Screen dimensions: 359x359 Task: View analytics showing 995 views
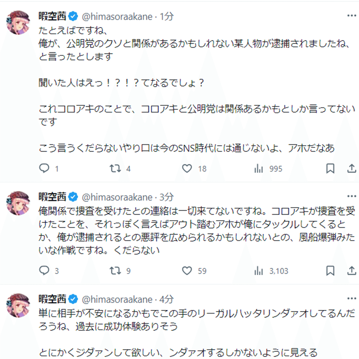pos(259,168)
